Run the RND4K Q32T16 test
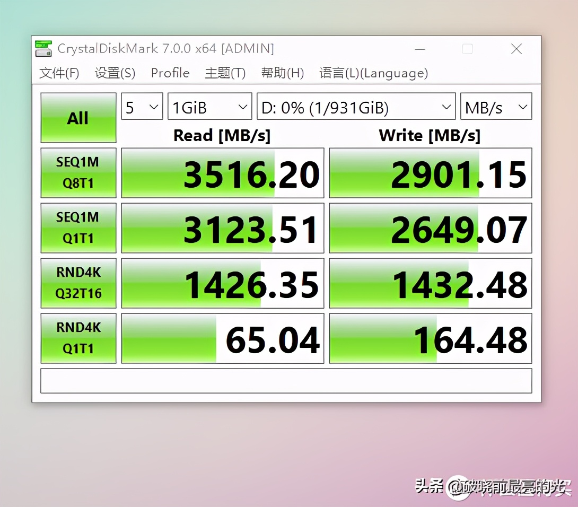 coord(78,283)
